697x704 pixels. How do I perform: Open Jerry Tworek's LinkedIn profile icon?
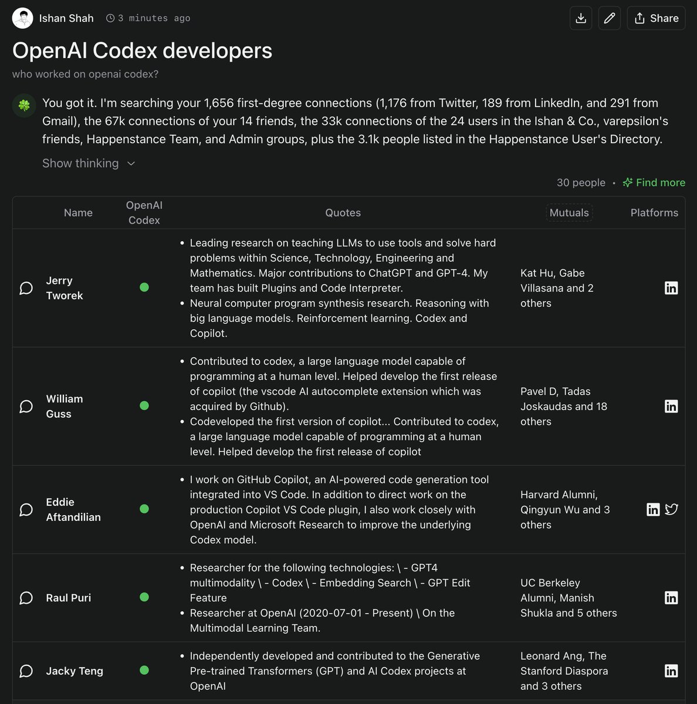coord(671,288)
